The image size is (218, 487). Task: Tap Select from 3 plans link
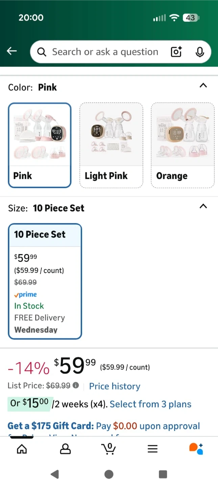[x=150, y=404]
